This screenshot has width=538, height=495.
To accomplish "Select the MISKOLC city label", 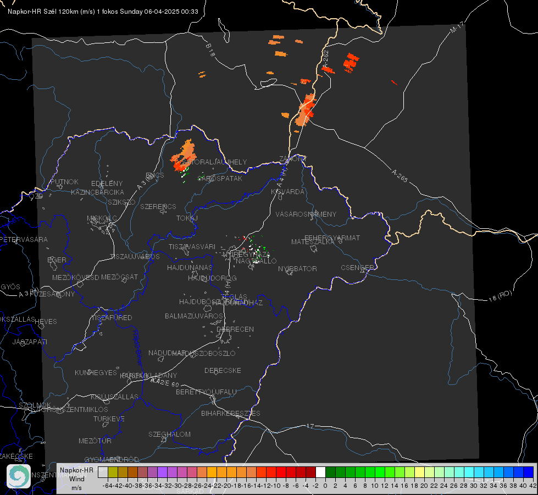I will click(102, 218).
